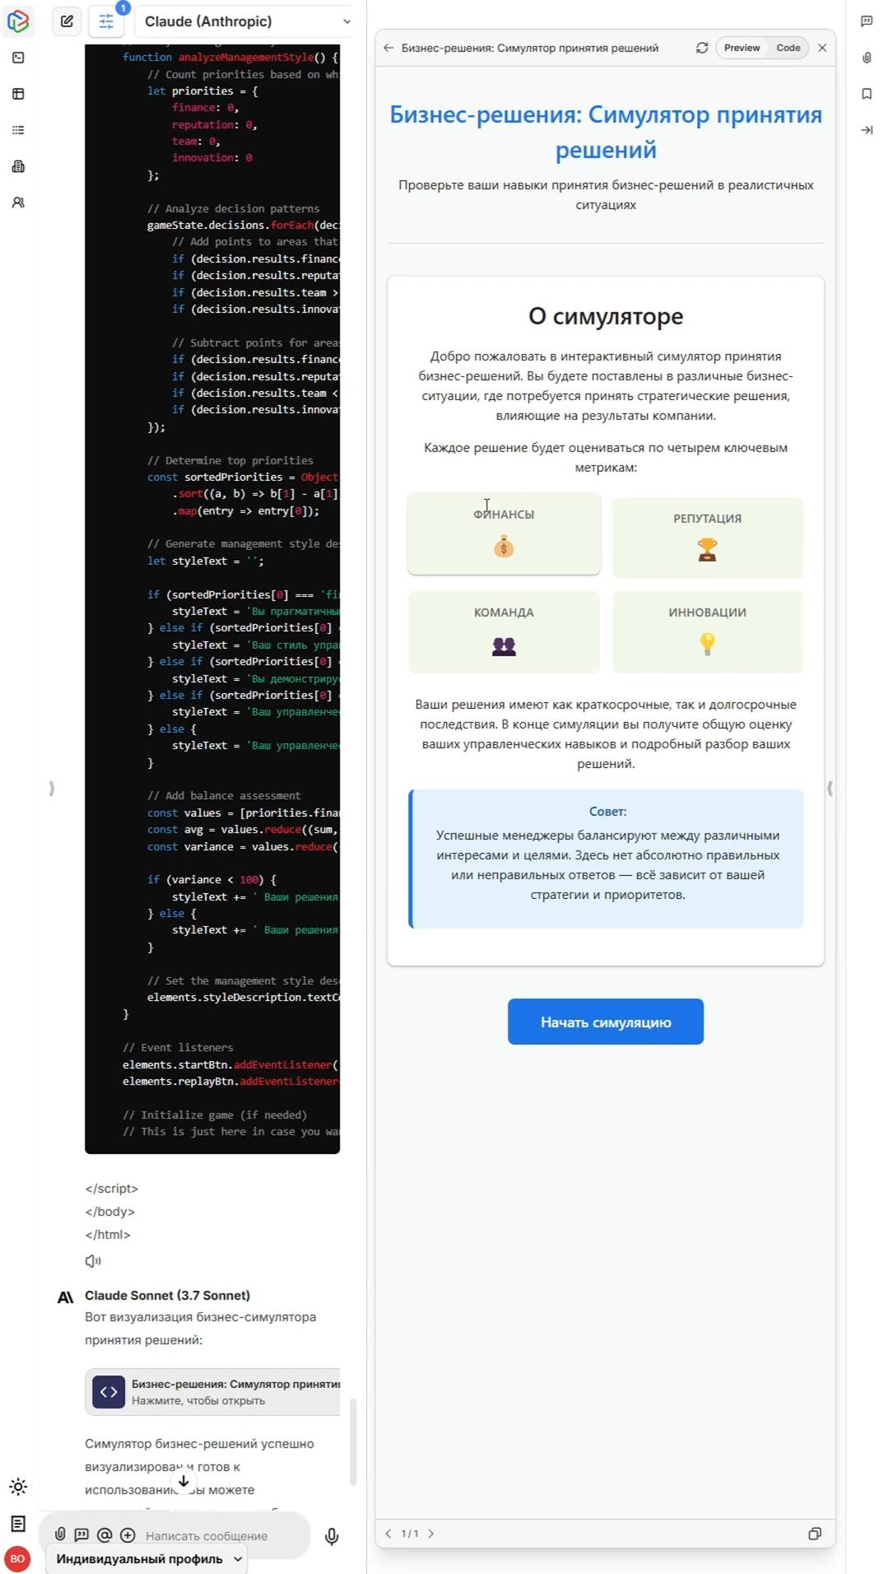884x1574 pixels.
Task: Toggle light/dark theme sun icon
Action: [x=18, y=1487]
